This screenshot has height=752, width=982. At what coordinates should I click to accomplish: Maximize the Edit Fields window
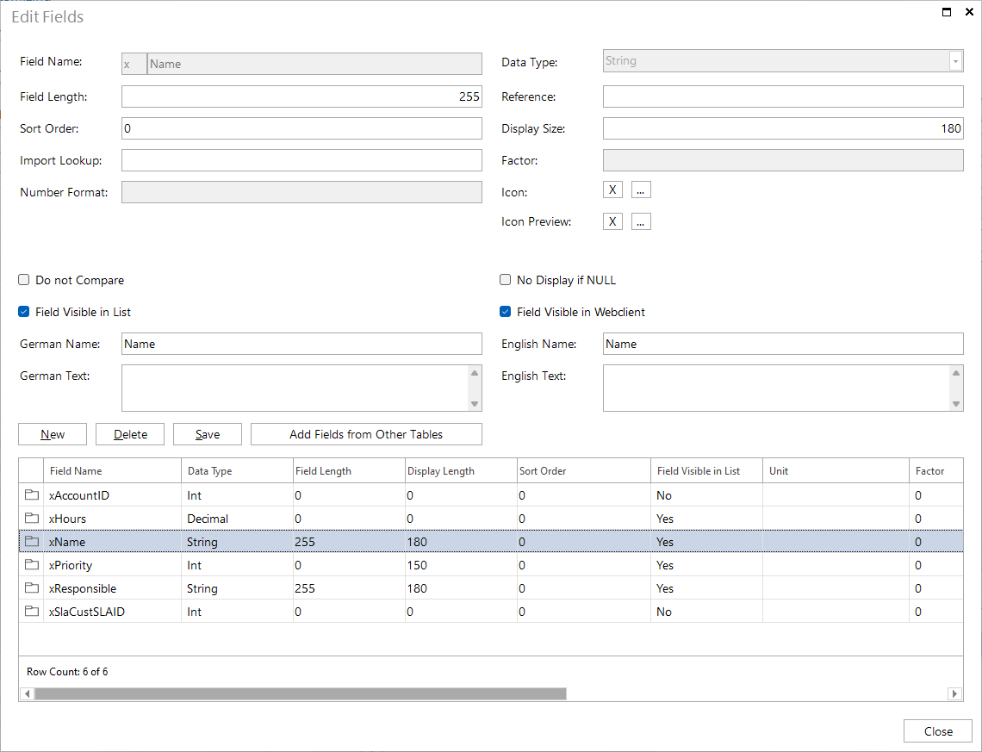[x=947, y=12]
